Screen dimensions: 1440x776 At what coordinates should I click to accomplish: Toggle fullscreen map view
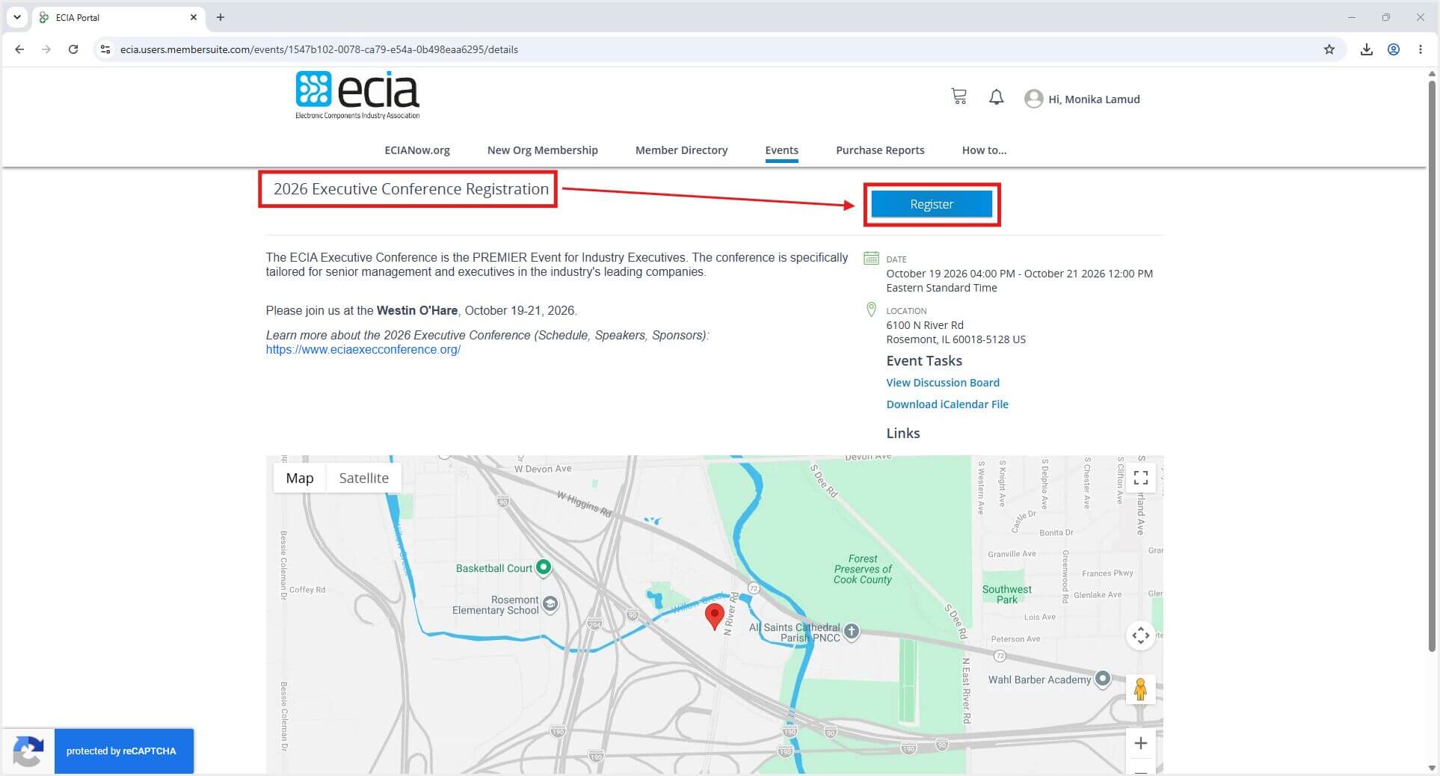click(1140, 477)
